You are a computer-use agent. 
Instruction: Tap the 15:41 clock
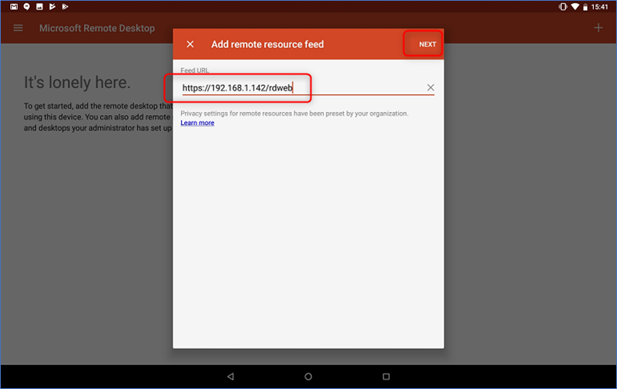[599, 6]
